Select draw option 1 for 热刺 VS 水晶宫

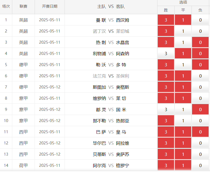pyautogui.click(x=183, y=42)
